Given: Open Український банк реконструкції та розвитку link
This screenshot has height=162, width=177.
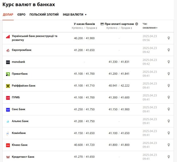Looking at the screenshot, I should (35, 38).
